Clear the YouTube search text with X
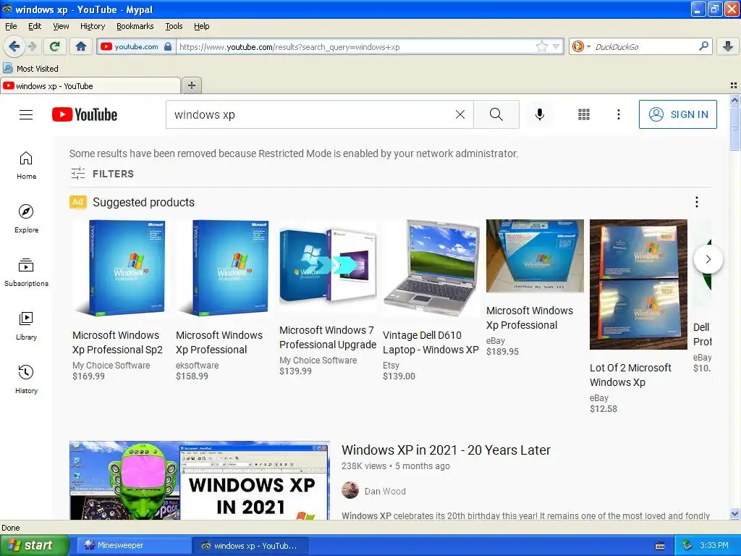 [x=460, y=114]
